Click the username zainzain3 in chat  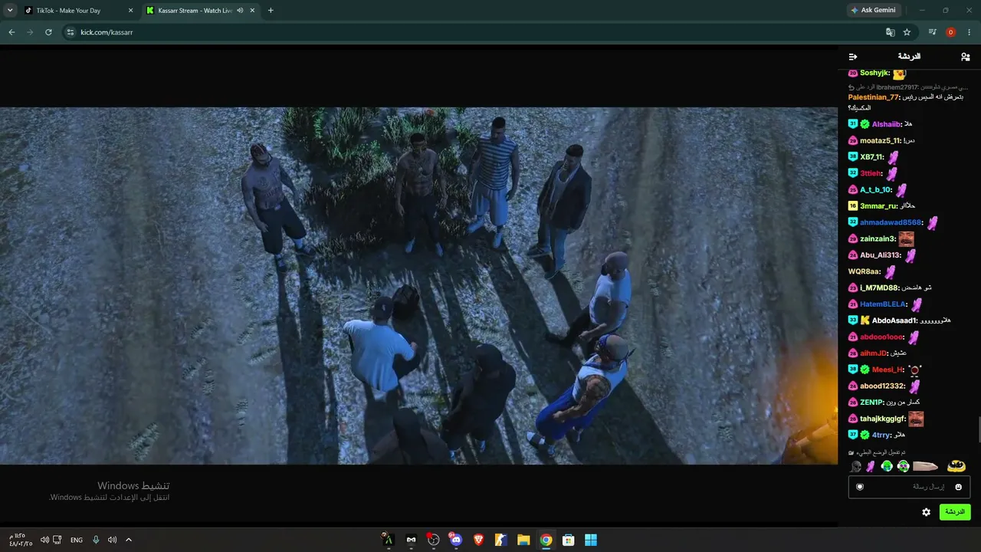[x=878, y=239]
